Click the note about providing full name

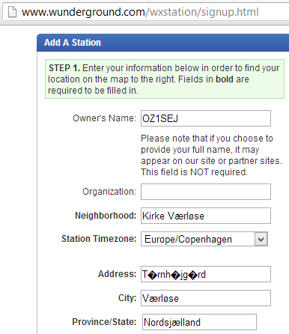pos(211,155)
